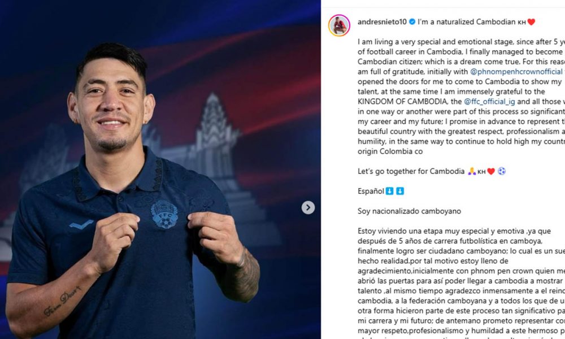The height and width of the screenshot is (339, 565).
Task: Click the 'Soy nacionalizado camboyano' heading text
Action: [409, 211]
